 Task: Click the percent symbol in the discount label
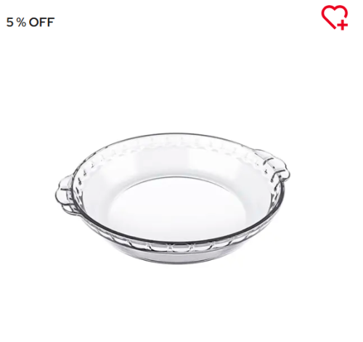point(21,23)
